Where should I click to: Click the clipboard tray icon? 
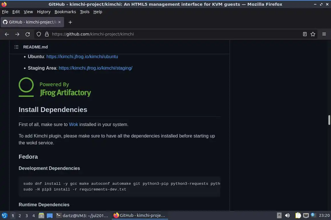298,215
